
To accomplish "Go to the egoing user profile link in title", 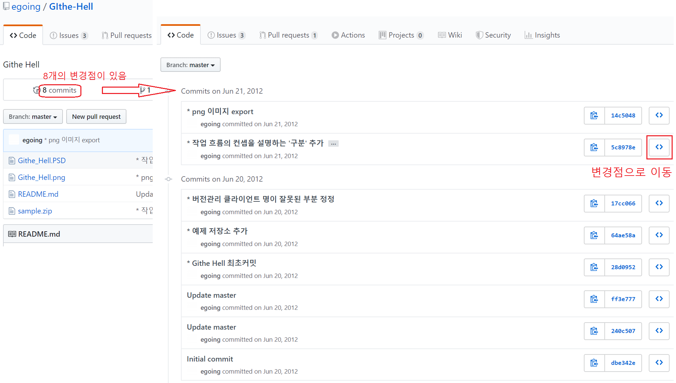I will coord(26,7).
